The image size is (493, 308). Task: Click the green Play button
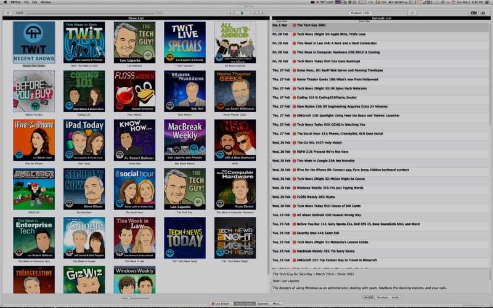click(x=242, y=13)
